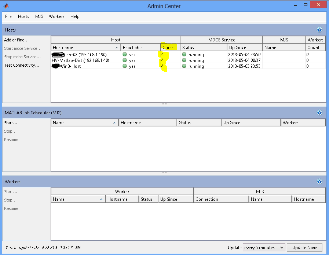Screen dimensions: 329x255
Task: Open help for the Hosts panel
Action: click(319, 30)
